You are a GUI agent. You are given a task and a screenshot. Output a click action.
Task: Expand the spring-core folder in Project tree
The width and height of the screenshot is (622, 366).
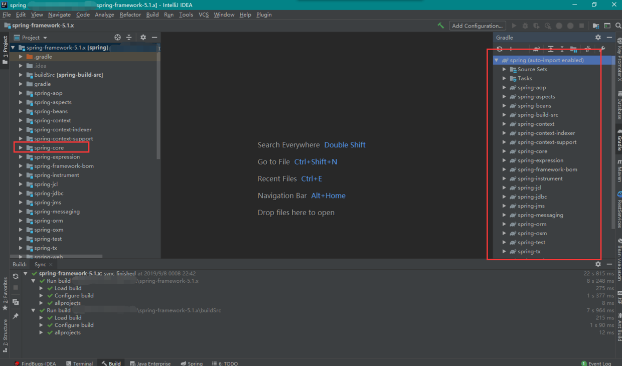pos(21,148)
